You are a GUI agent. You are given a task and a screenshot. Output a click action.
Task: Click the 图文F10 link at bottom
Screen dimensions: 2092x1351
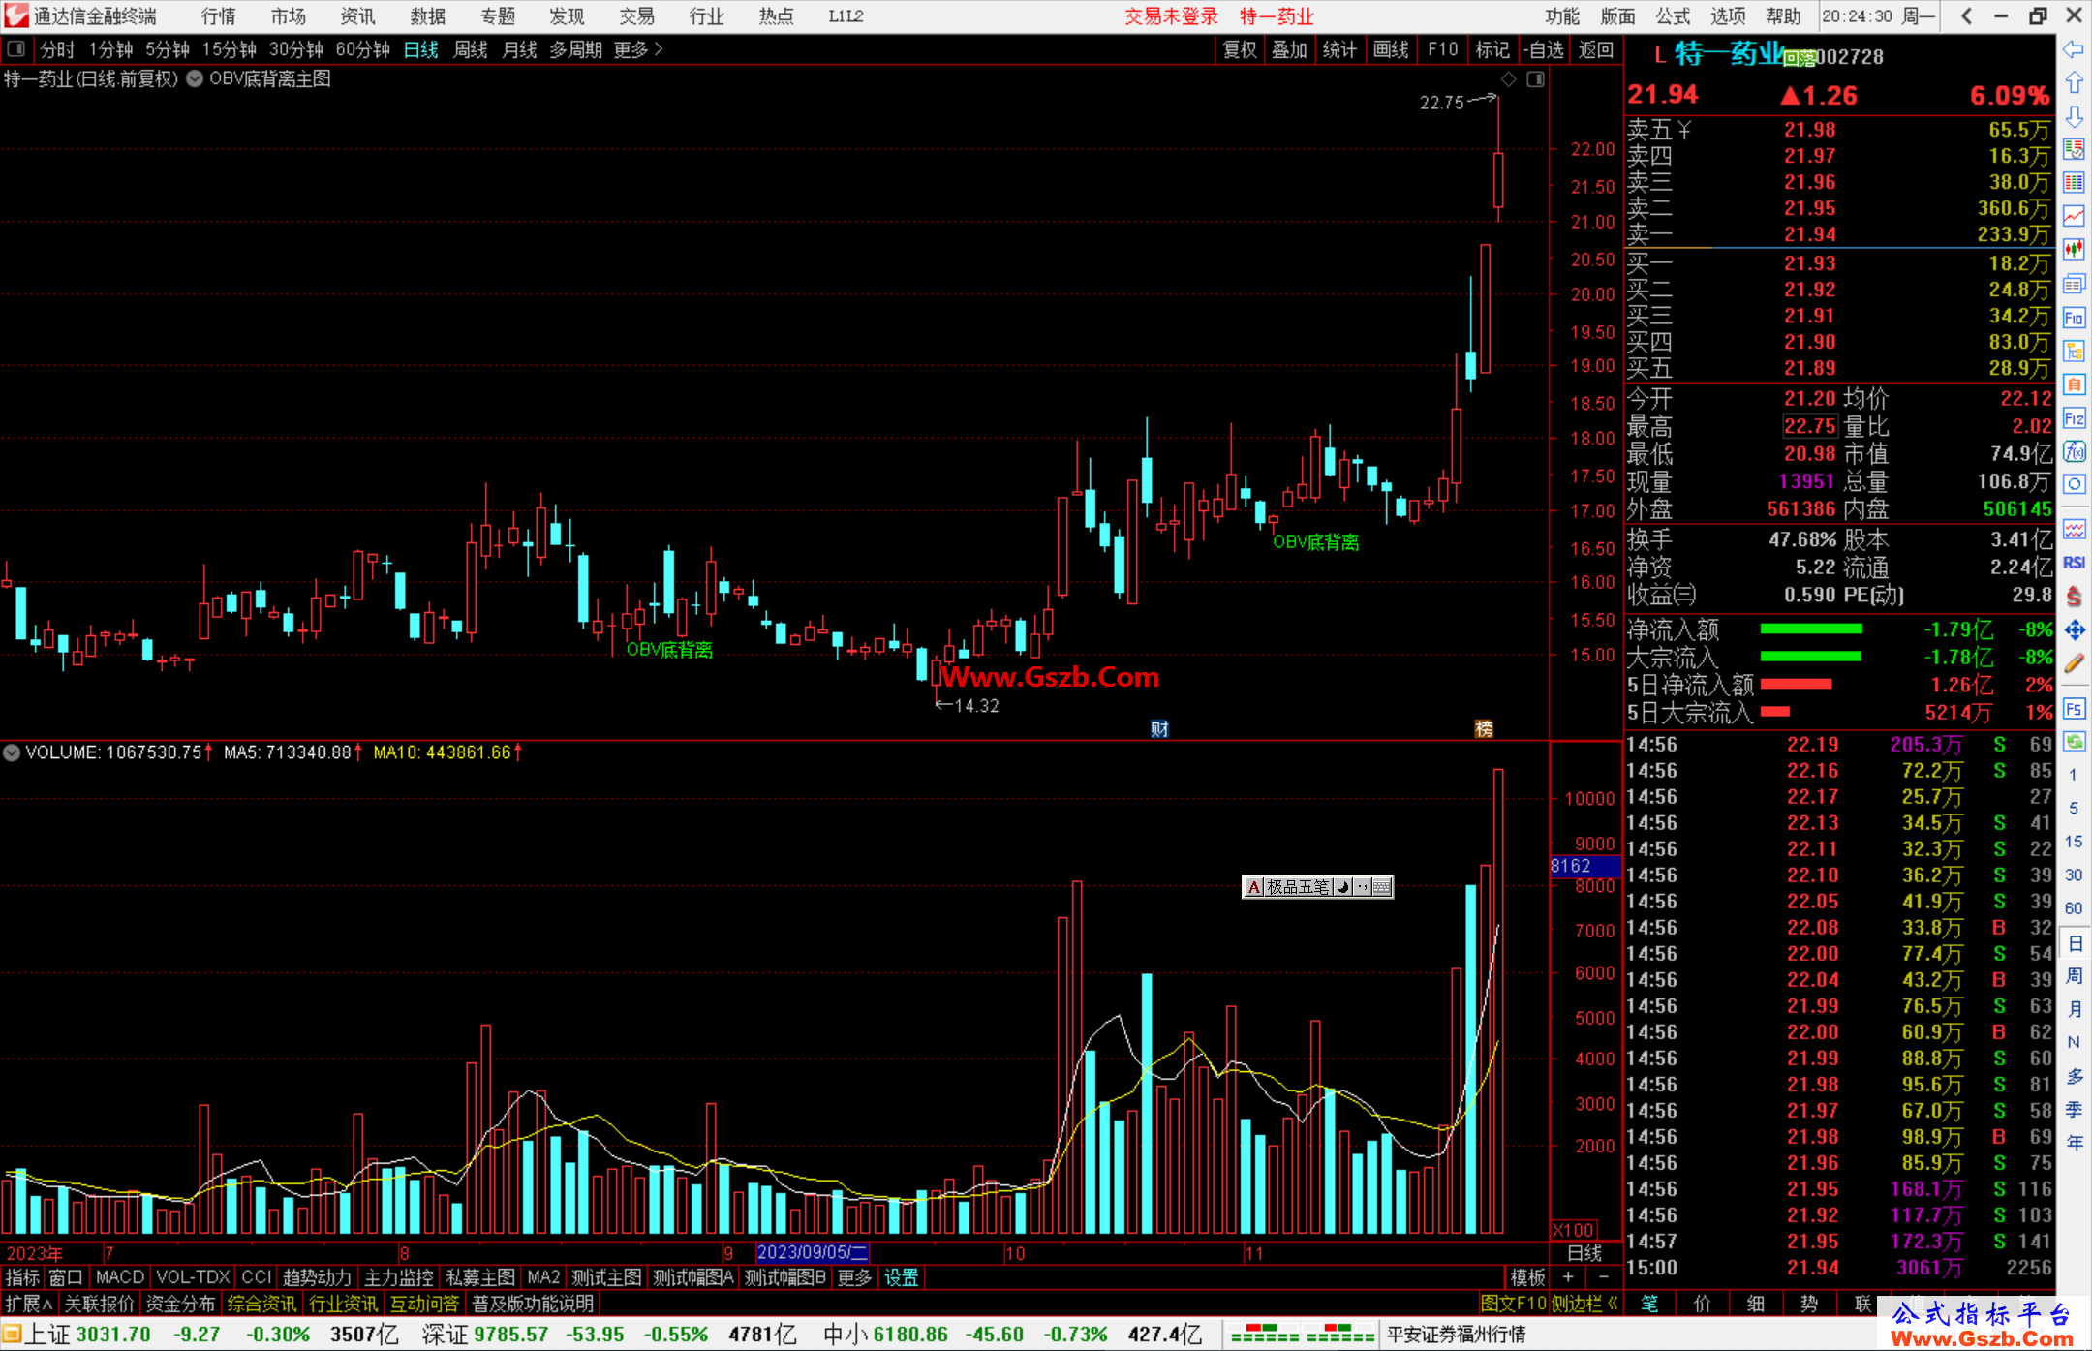(1514, 1304)
